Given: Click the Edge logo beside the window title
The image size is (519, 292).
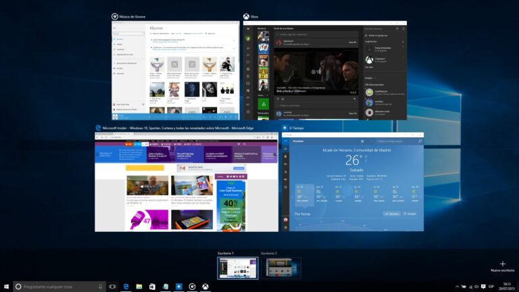Looking at the screenshot, I should pyautogui.click(x=98, y=128).
